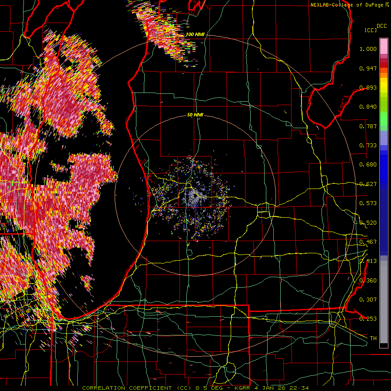
Task: Click the gray clutter patch at radar center
Action: pos(195,197)
